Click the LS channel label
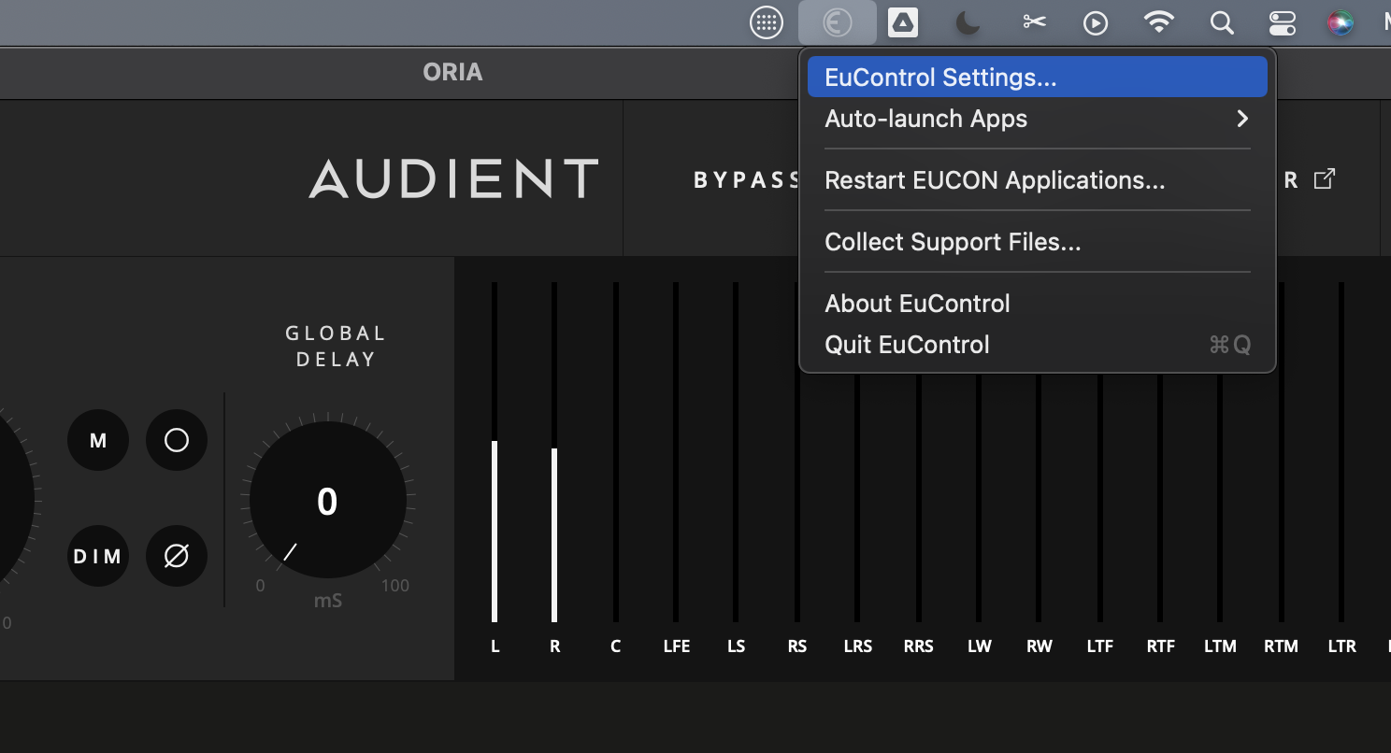This screenshot has height=753, width=1391. (736, 646)
